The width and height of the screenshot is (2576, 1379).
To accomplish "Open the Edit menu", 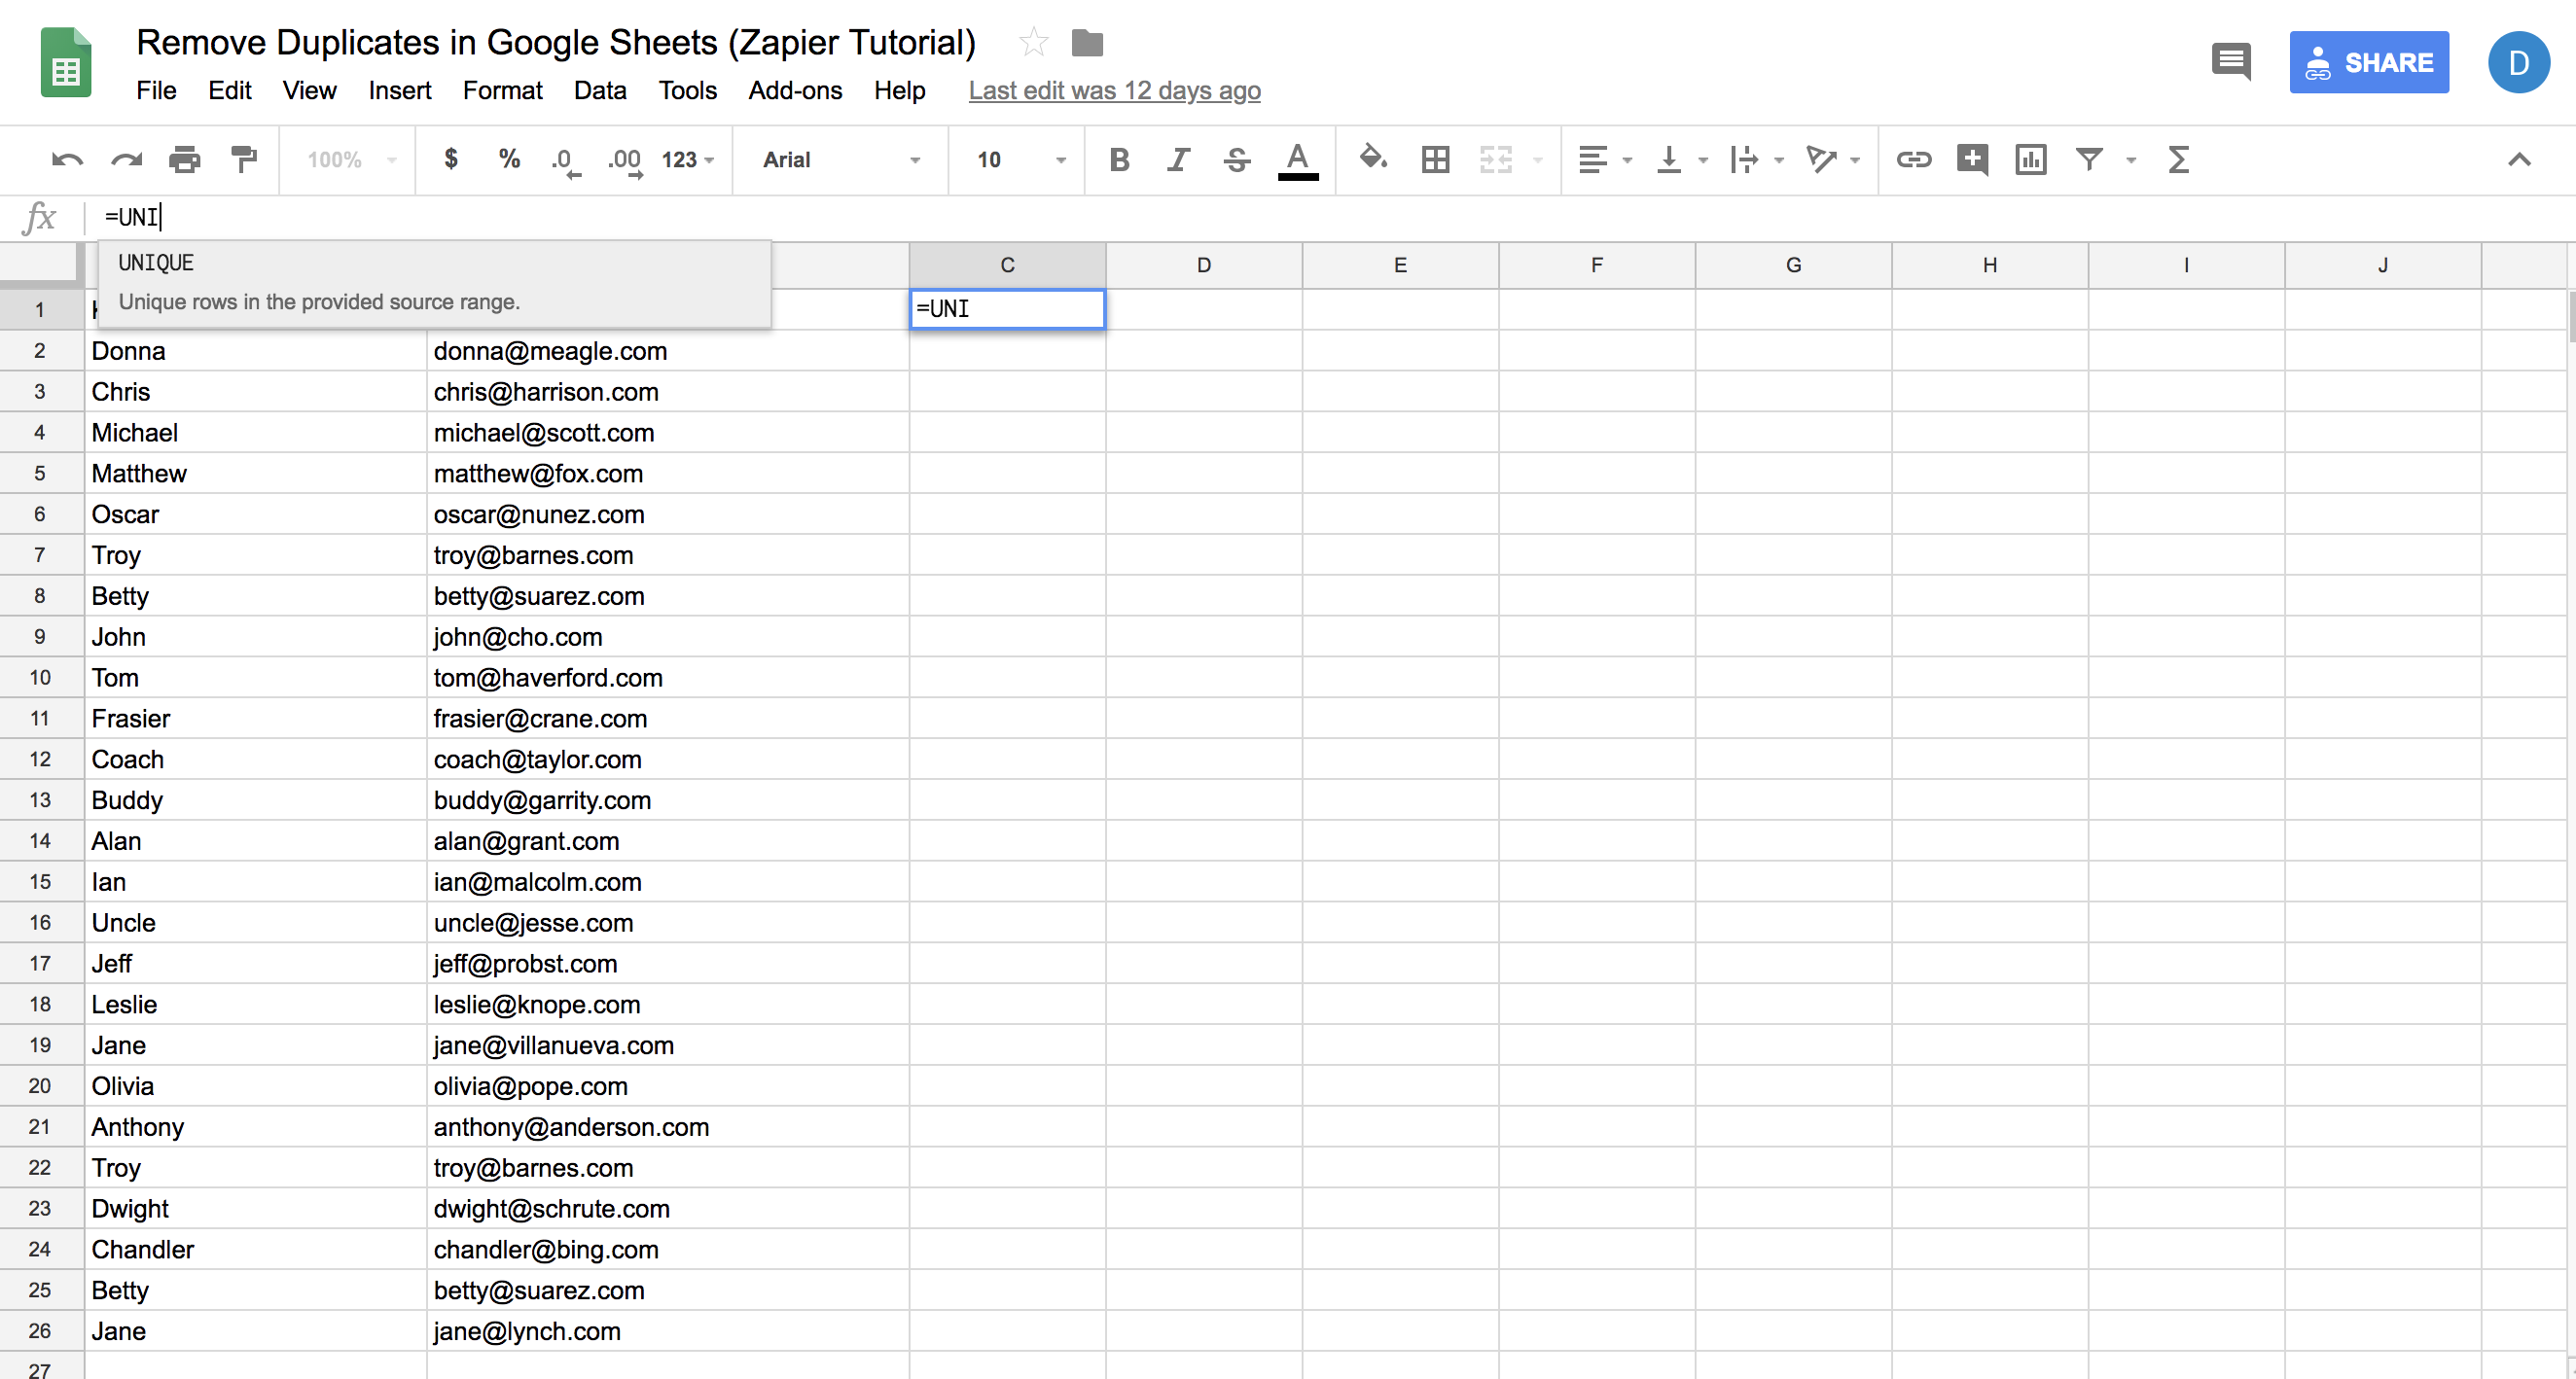I will tap(229, 91).
